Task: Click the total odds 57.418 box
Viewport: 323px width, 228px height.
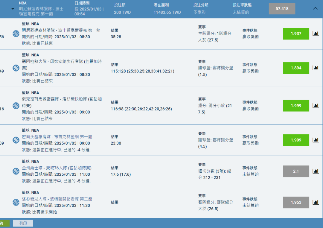Action: pos(282,9)
